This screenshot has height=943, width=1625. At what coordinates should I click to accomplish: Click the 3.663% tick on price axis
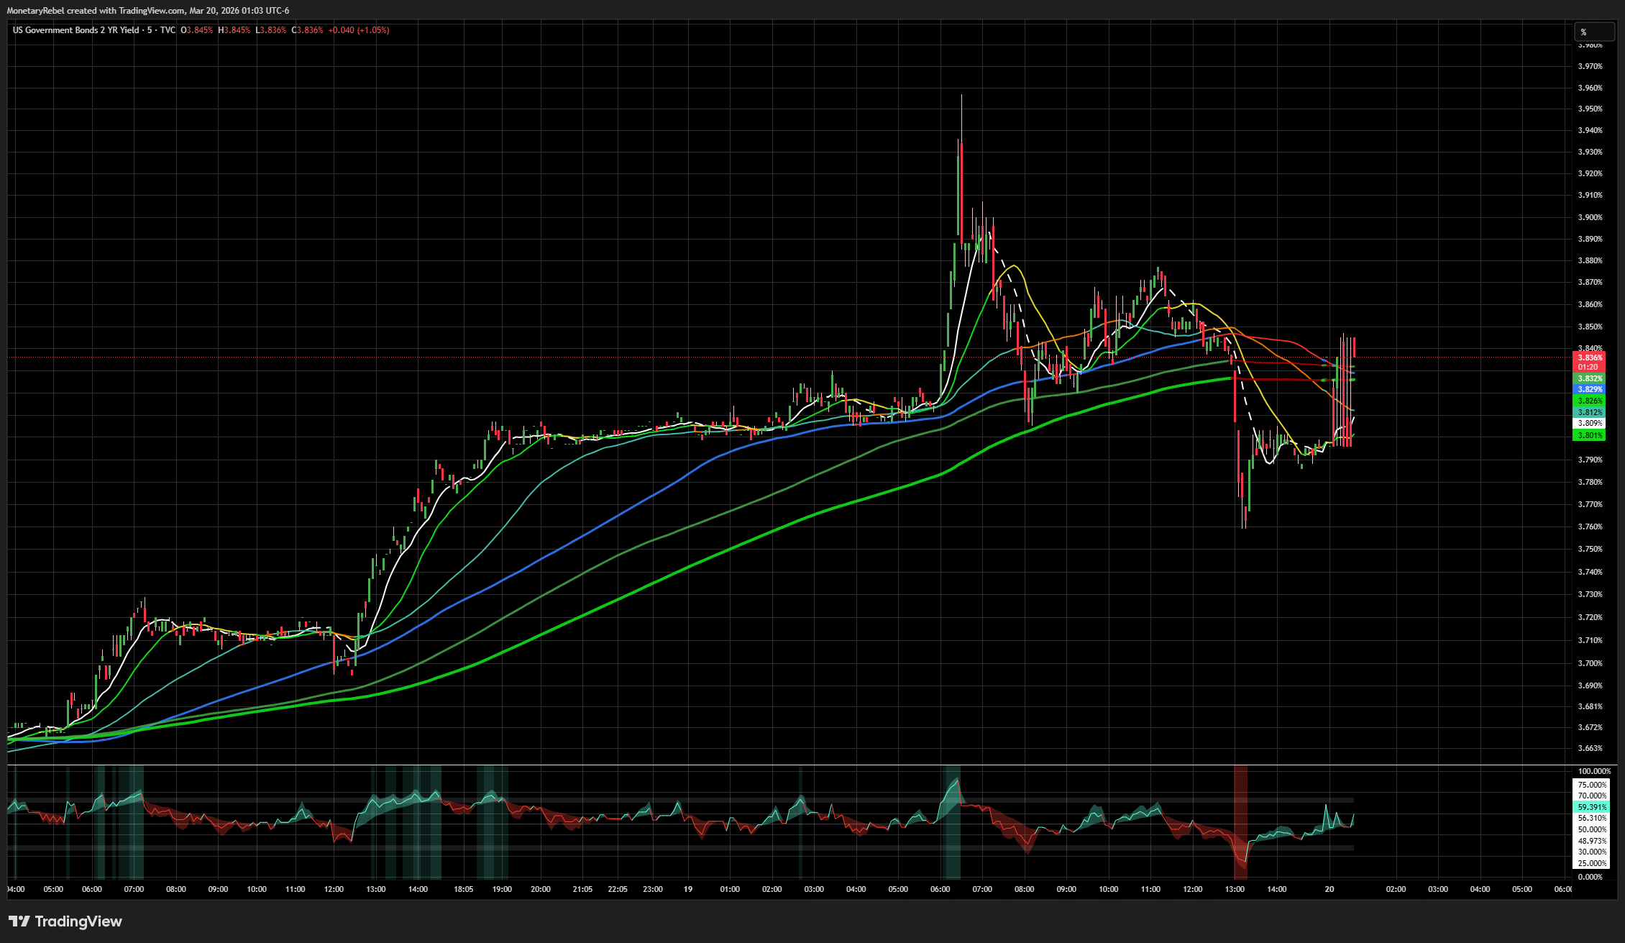coord(1590,748)
